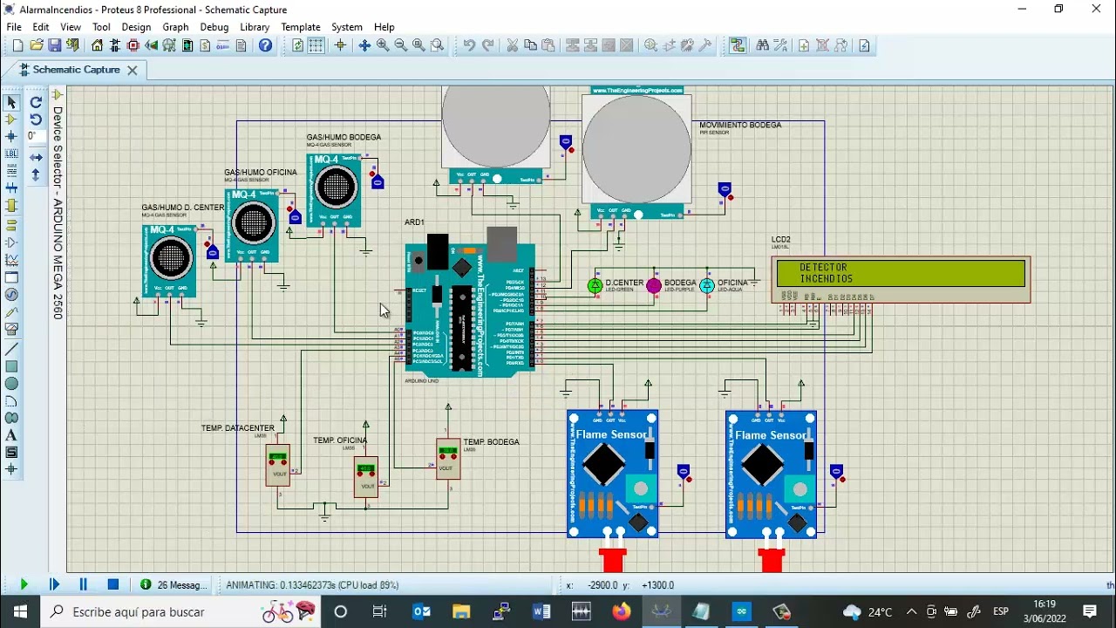
Task: Select Text Script Mode tool
Action: click(11, 171)
